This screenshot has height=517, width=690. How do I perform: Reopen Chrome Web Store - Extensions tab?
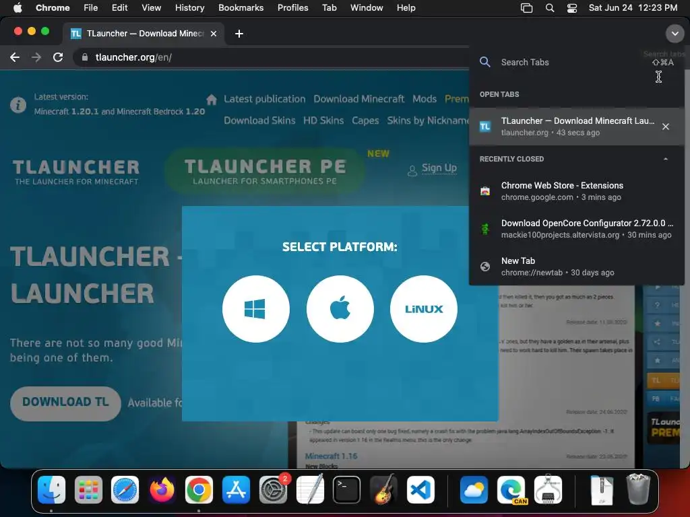(577, 191)
